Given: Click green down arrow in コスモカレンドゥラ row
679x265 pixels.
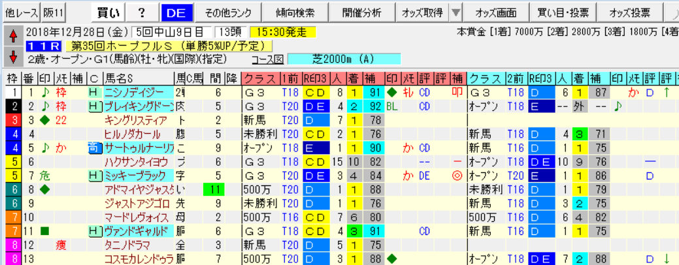Looking at the screenshot, I should click(x=665, y=259).
